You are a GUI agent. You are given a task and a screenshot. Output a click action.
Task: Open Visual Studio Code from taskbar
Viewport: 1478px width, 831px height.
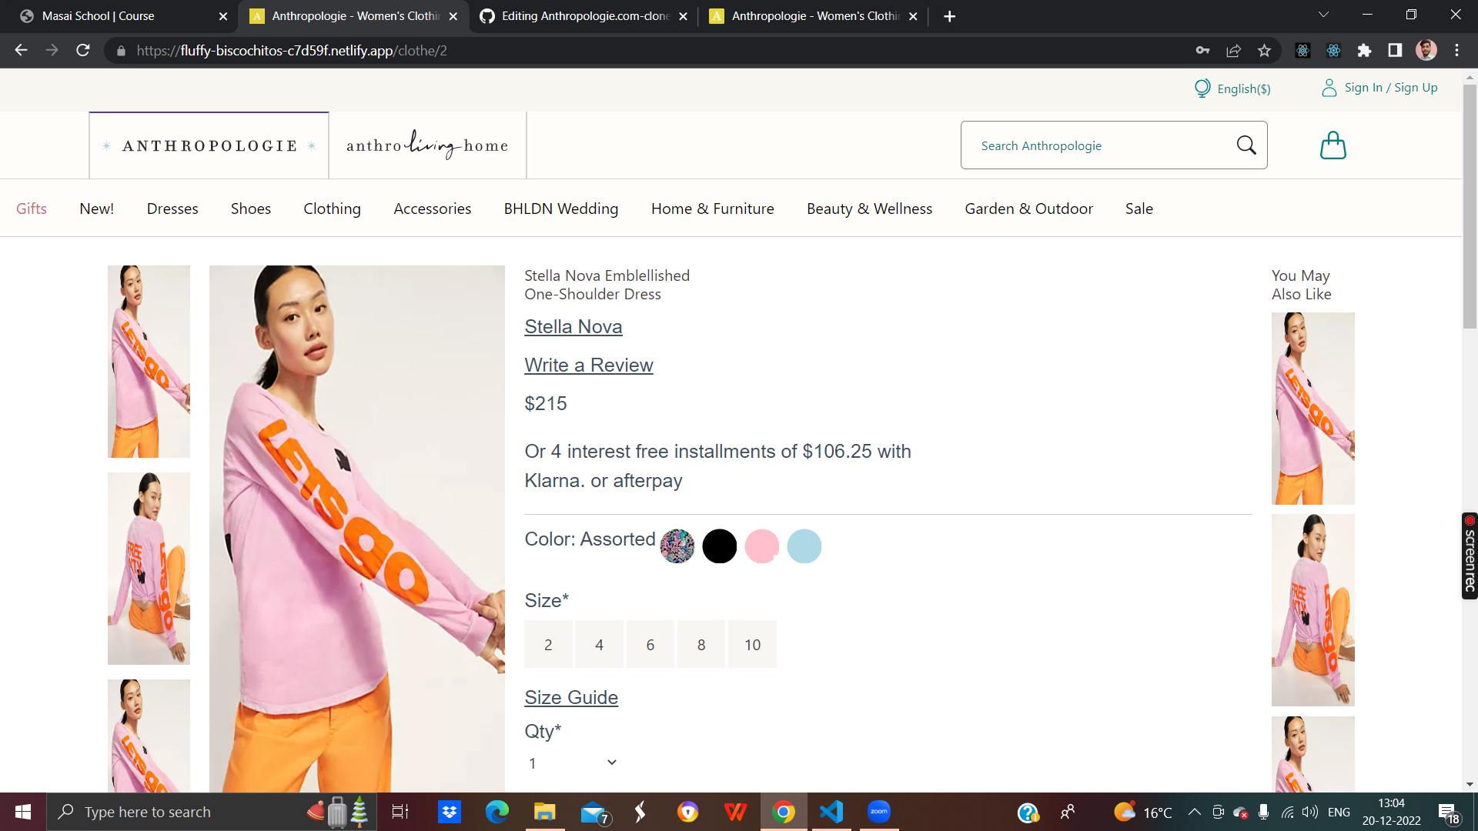point(831,812)
